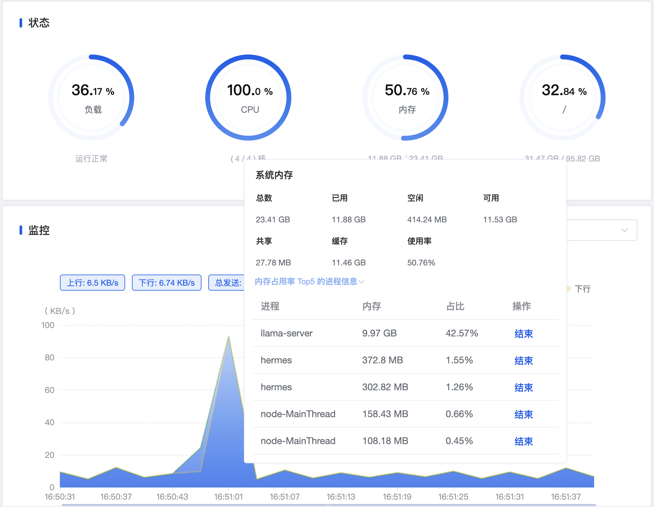This screenshot has width=654, height=508.
Task: Click the 1.55% share cell
Action: (x=459, y=360)
